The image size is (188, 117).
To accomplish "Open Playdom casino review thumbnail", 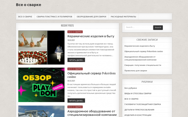I will point(41,85).
